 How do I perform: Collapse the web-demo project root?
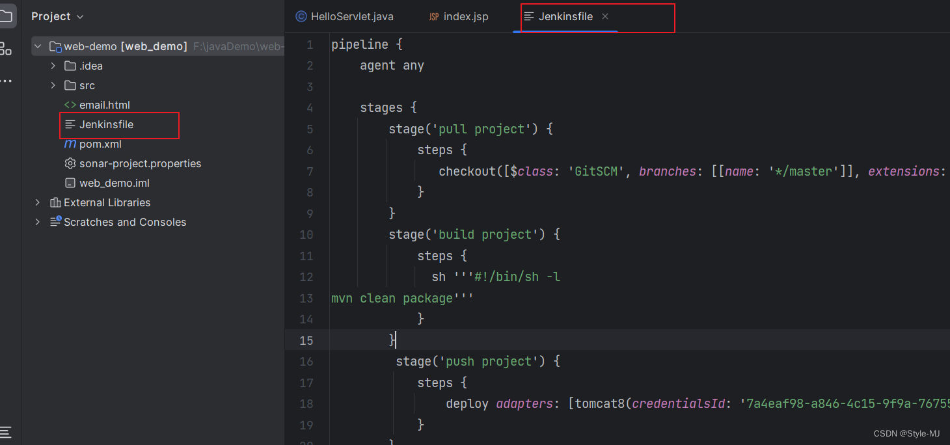38,46
